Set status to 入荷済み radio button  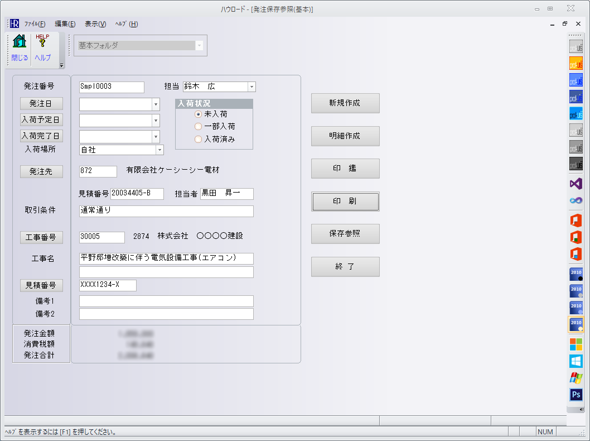click(x=198, y=140)
